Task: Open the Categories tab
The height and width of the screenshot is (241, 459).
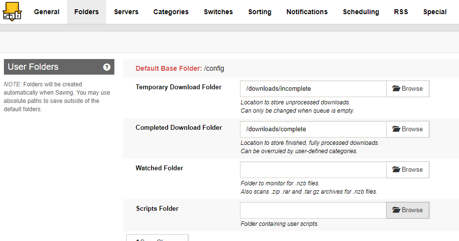Action: (171, 12)
